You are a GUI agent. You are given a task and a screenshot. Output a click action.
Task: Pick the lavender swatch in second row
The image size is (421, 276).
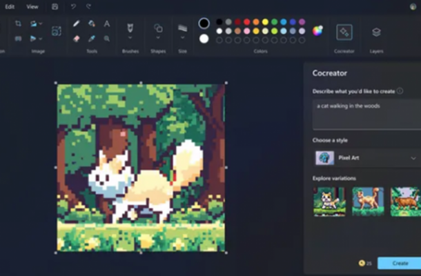click(x=302, y=31)
